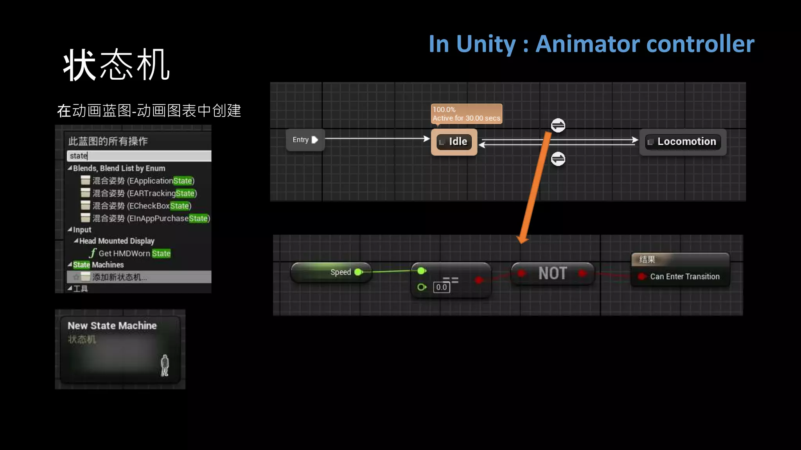Image resolution: width=801 pixels, height=450 pixels.
Task: Click upper transition rule icon between states
Action: [x=558, y=125]
